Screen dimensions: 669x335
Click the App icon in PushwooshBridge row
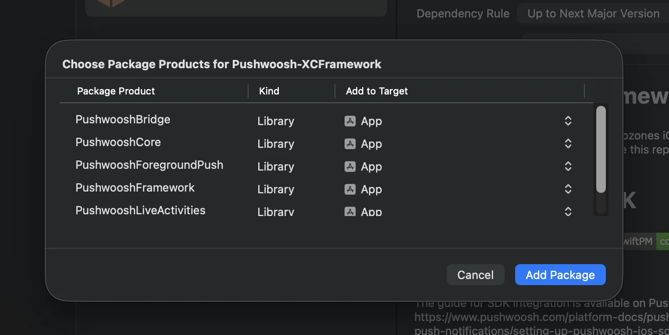(350, 121)
